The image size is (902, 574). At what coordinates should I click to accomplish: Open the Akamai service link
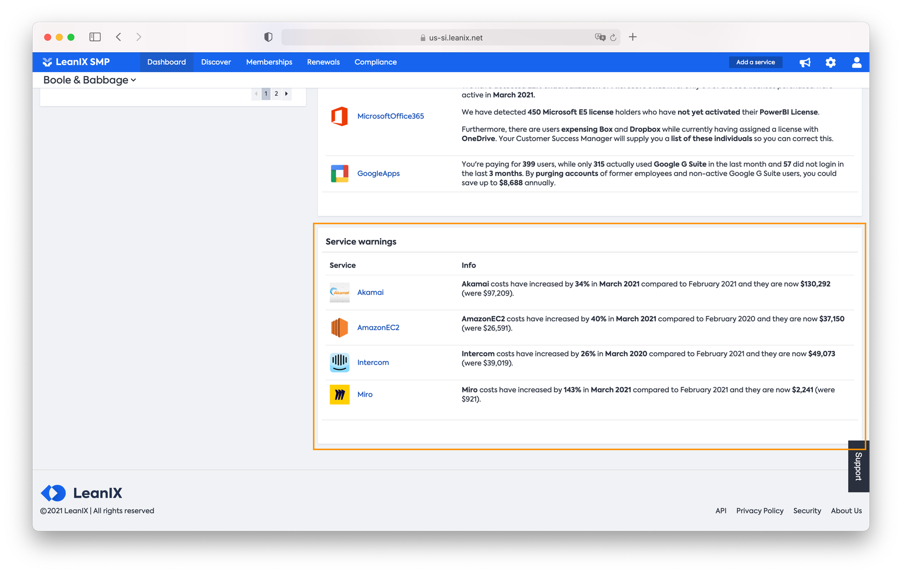pyautogui.click(x=370, y=292)
